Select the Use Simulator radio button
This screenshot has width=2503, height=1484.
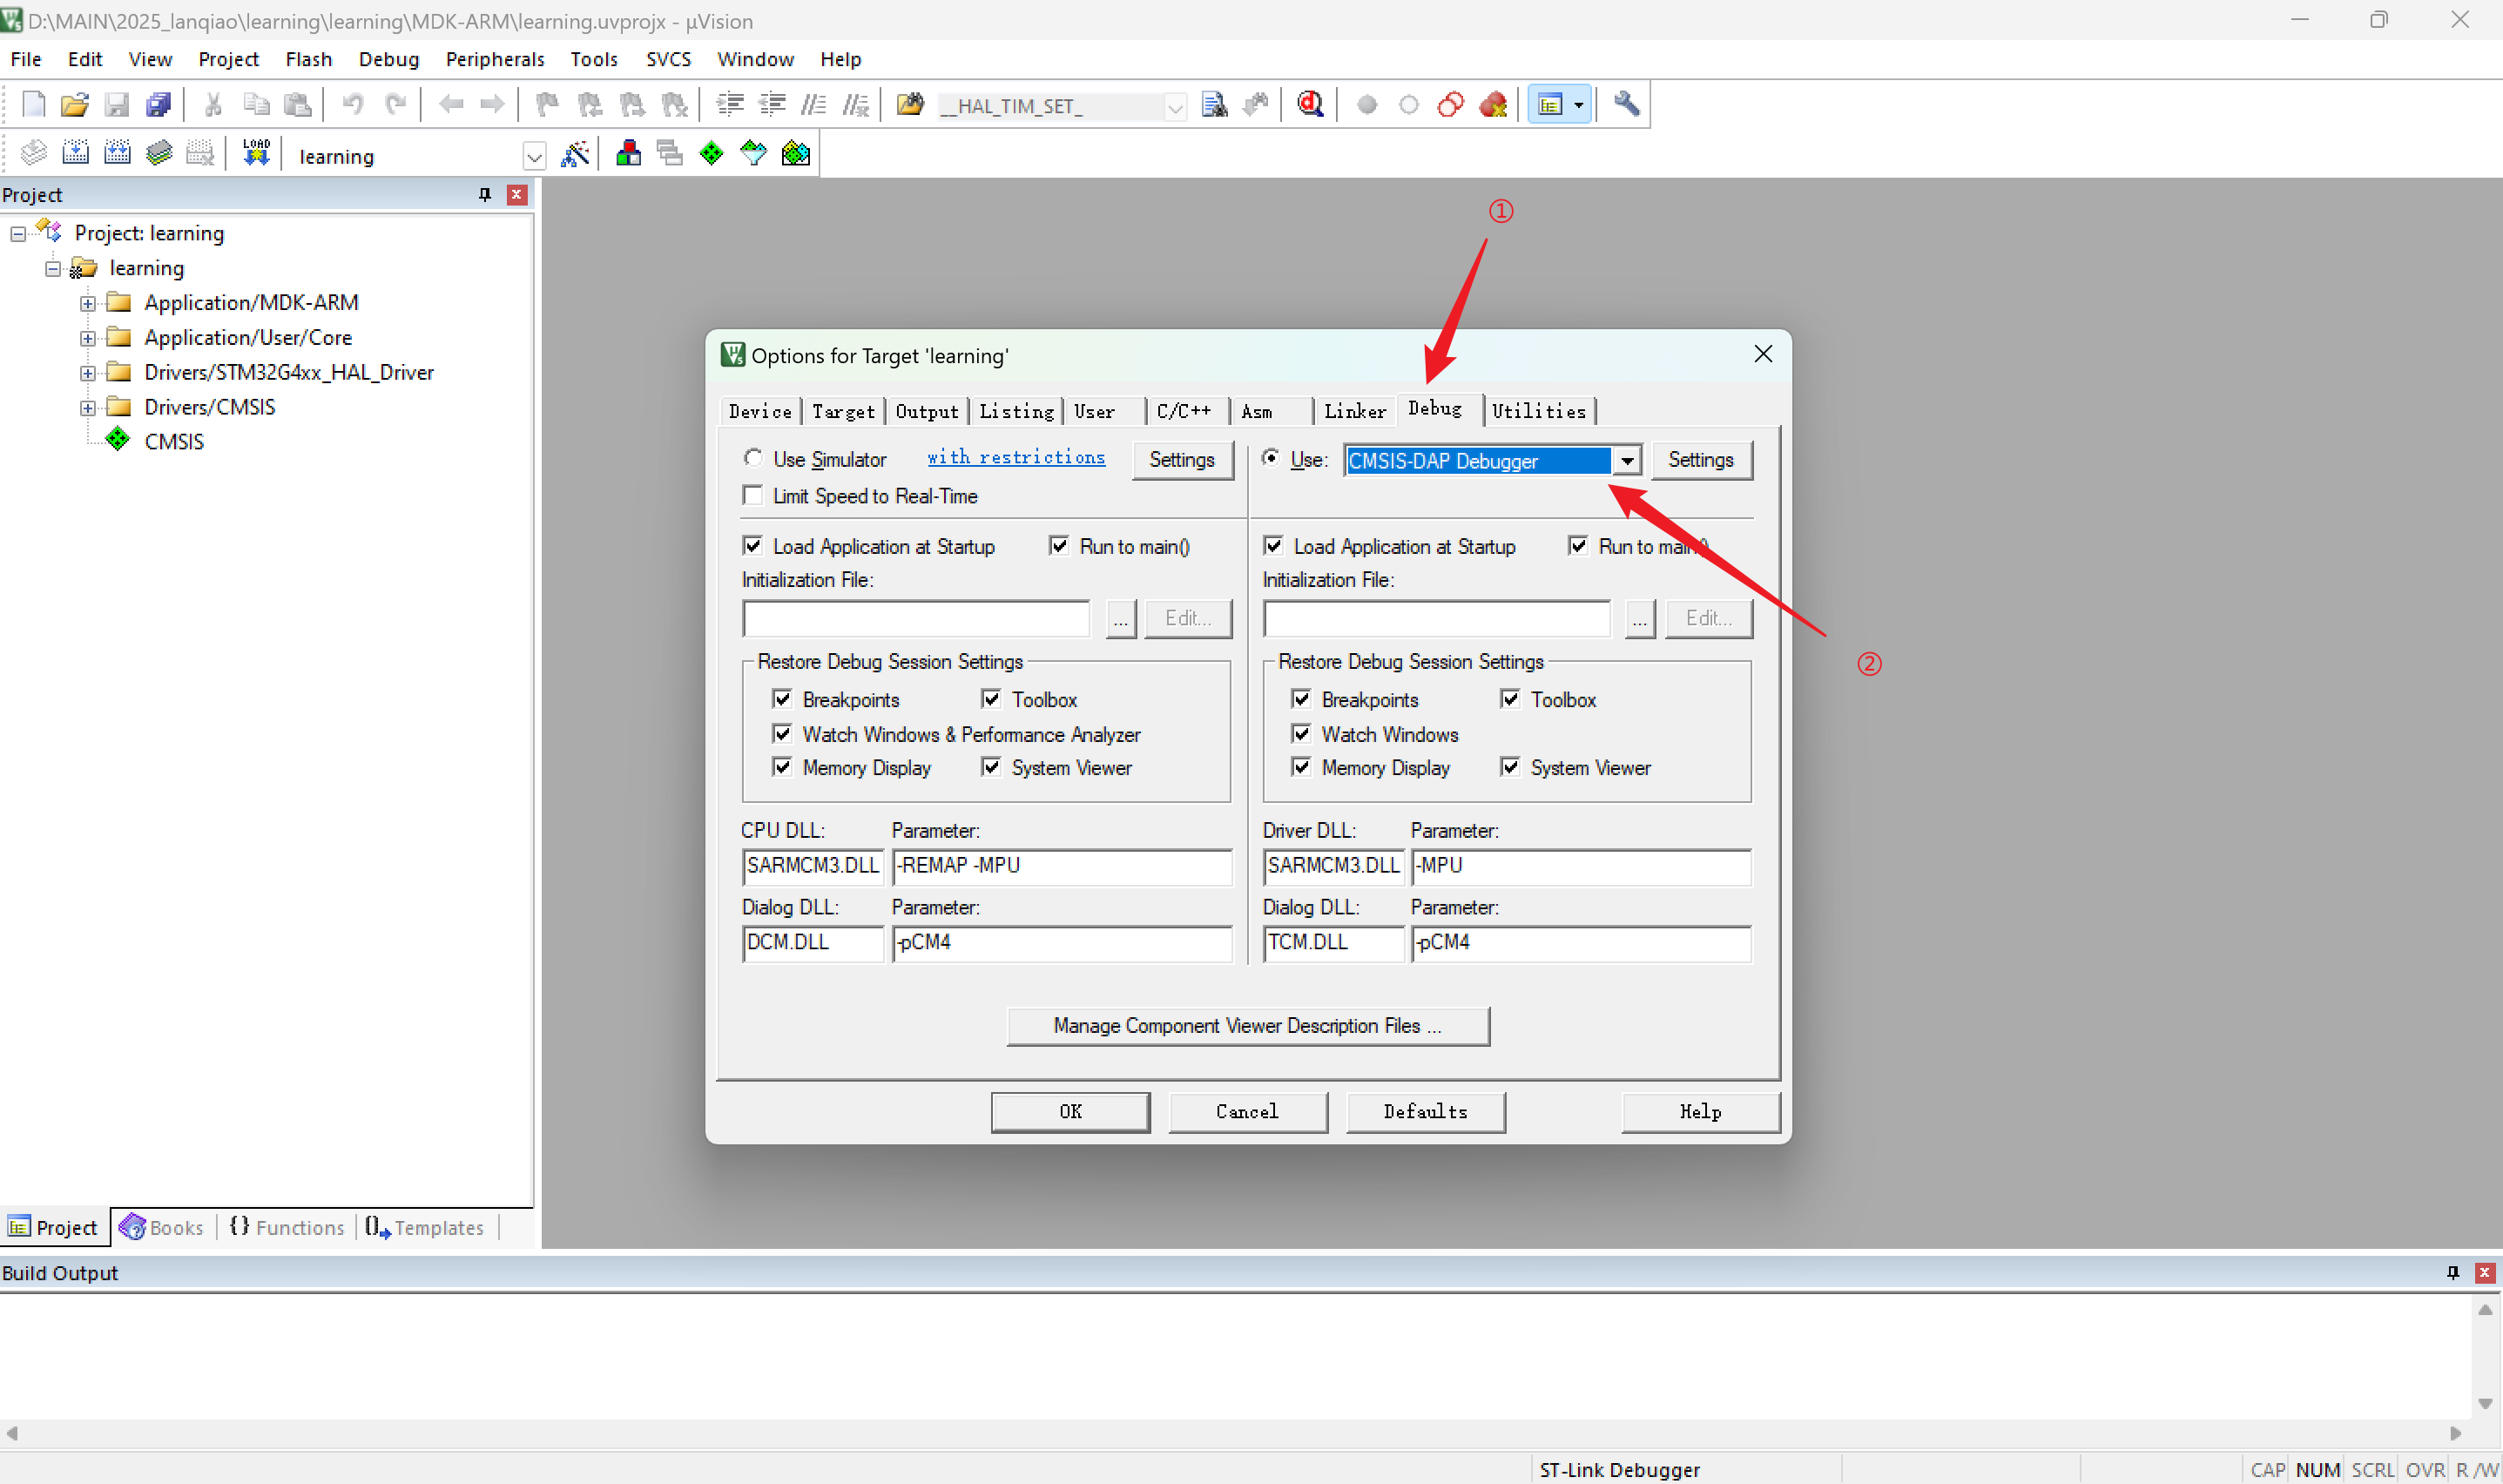[x=753, y=458]
